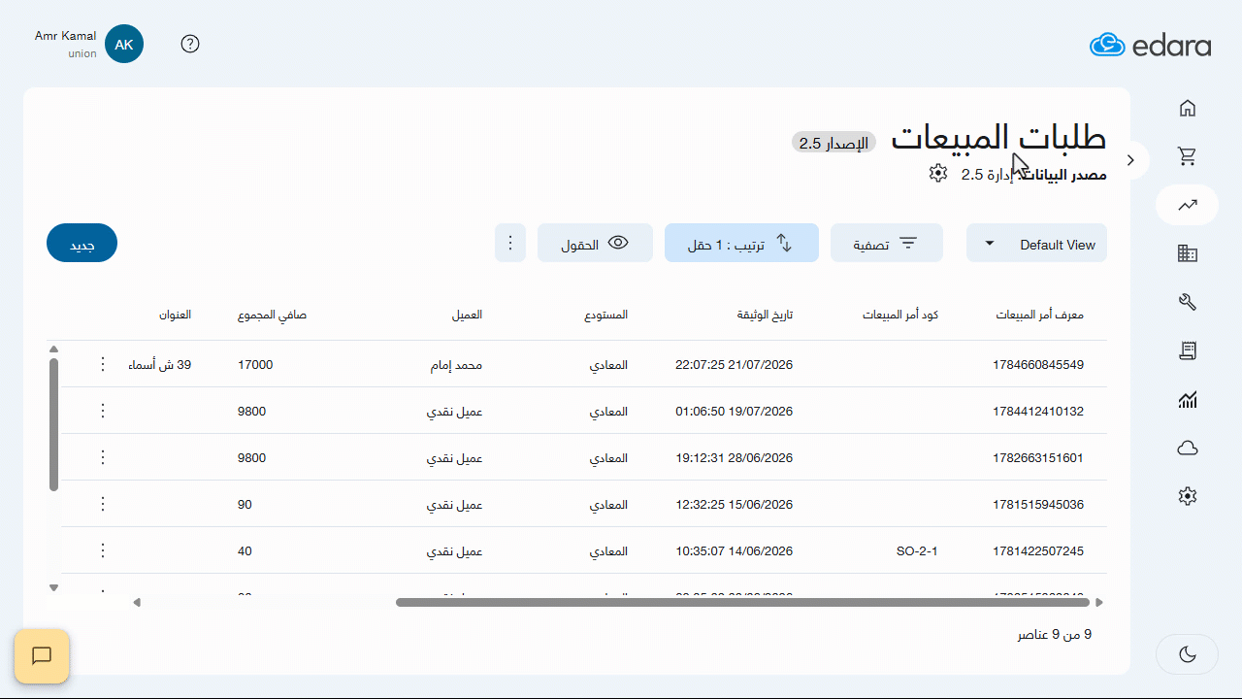
Task: Open more options next to الحقول
Action: pyautogui.click(x=510, y=243)
